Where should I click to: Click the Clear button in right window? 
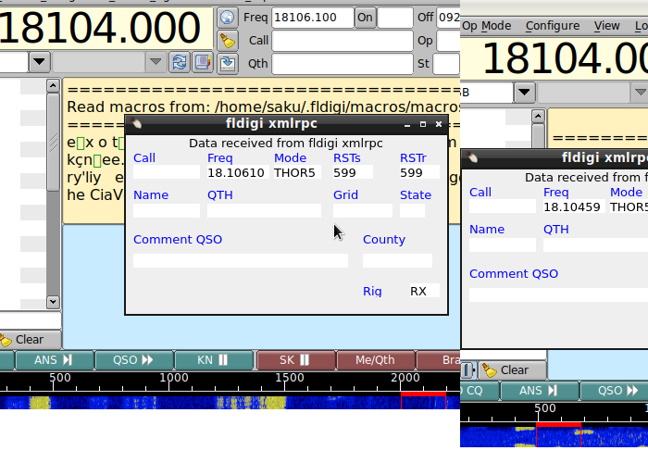(513, 370)
